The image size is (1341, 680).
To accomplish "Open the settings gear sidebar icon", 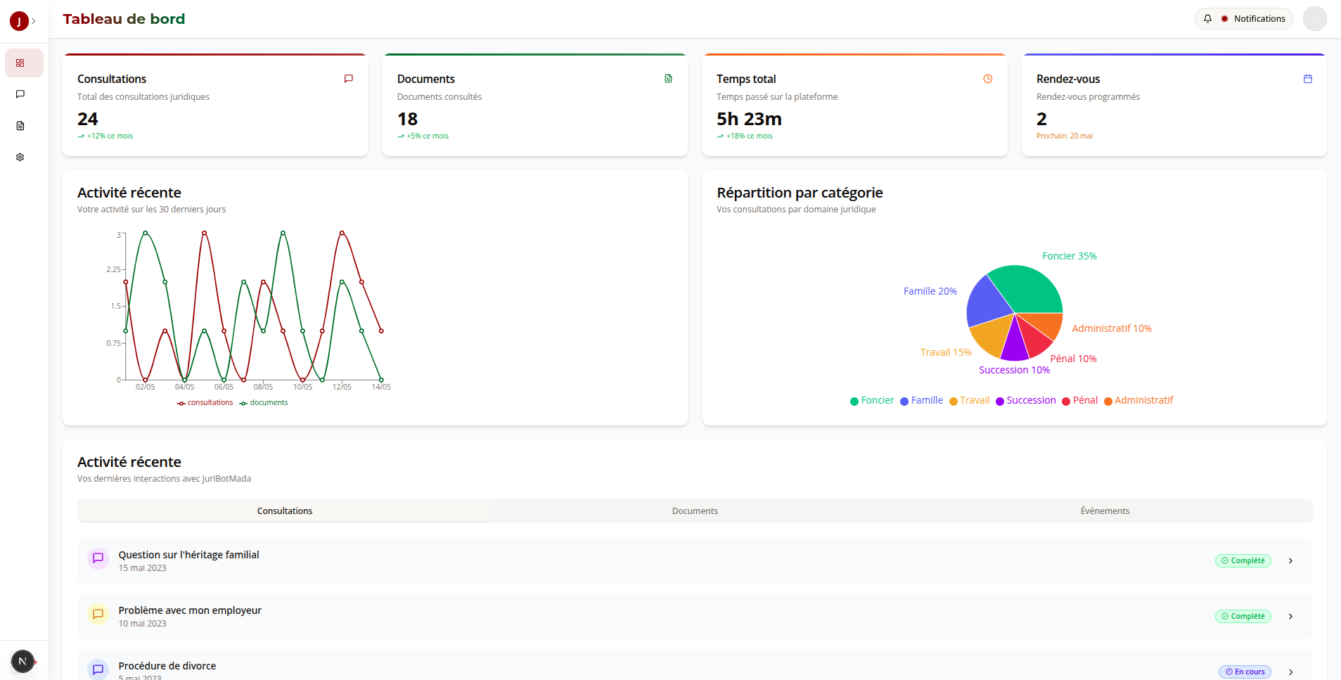I will click(x=20, y=158).
